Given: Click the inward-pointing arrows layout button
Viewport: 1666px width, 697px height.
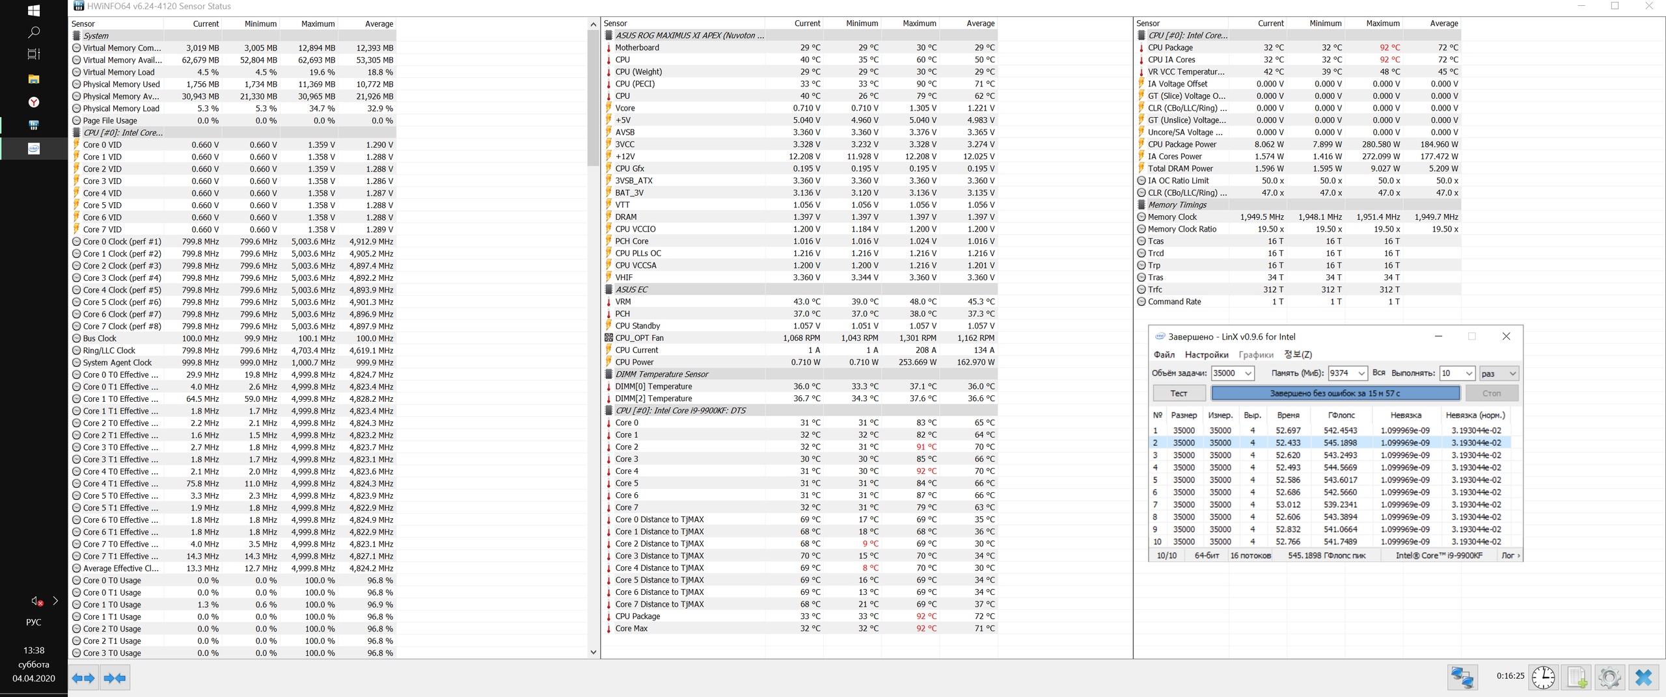Looking at the screenshot, I should 115,678.
